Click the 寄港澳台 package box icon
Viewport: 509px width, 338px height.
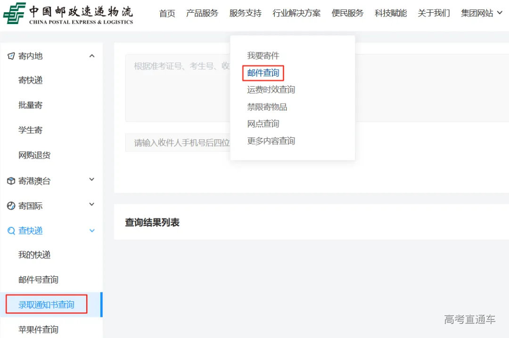click(11, 180)
